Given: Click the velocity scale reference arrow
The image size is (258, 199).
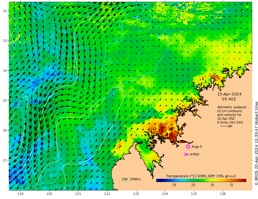Looking at the screenshot, I should click(x=226, y=126).
